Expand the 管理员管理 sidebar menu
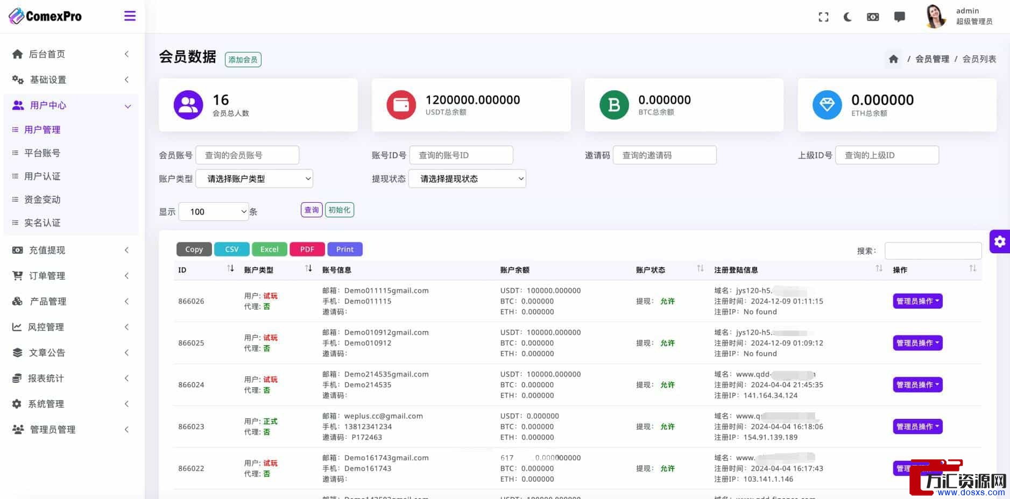The image size is (1010, 499). click(x=71, y=430)
